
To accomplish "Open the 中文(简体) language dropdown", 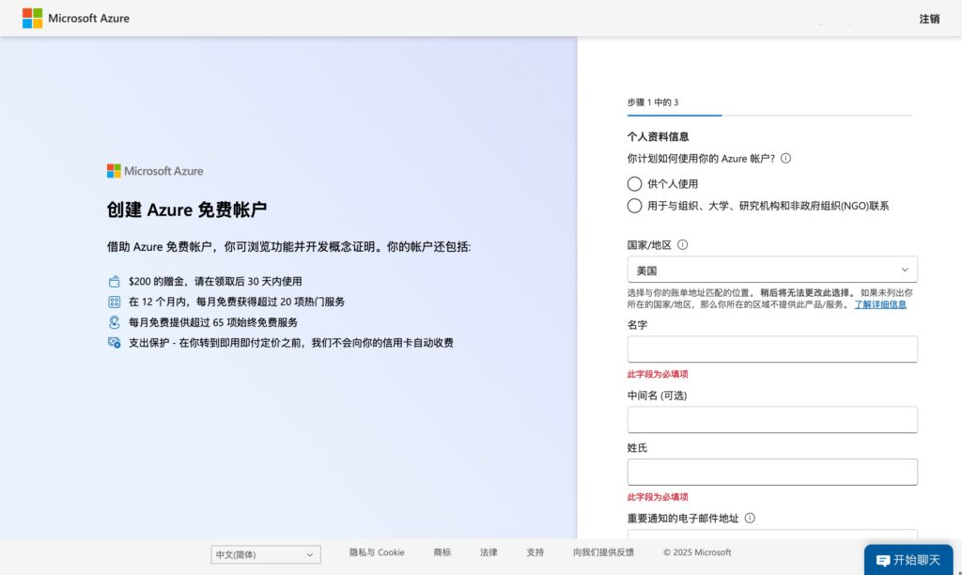I will [x=265, y=554].
